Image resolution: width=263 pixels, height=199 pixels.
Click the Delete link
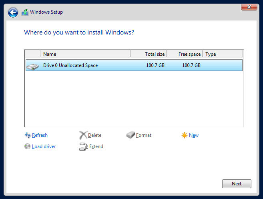[x=94, y=135]
